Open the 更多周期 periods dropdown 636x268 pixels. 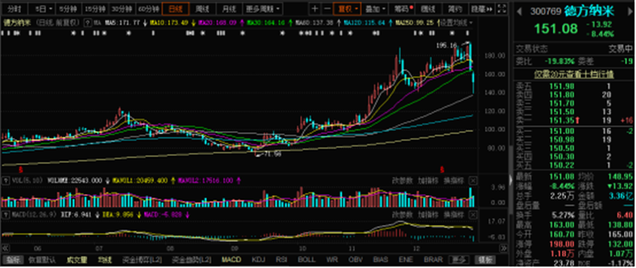point(264,8)
